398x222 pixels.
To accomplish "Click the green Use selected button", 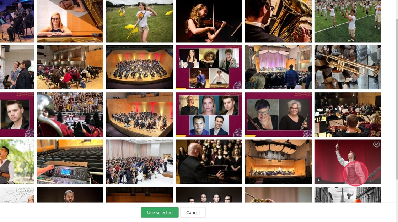I will point(160,212).
